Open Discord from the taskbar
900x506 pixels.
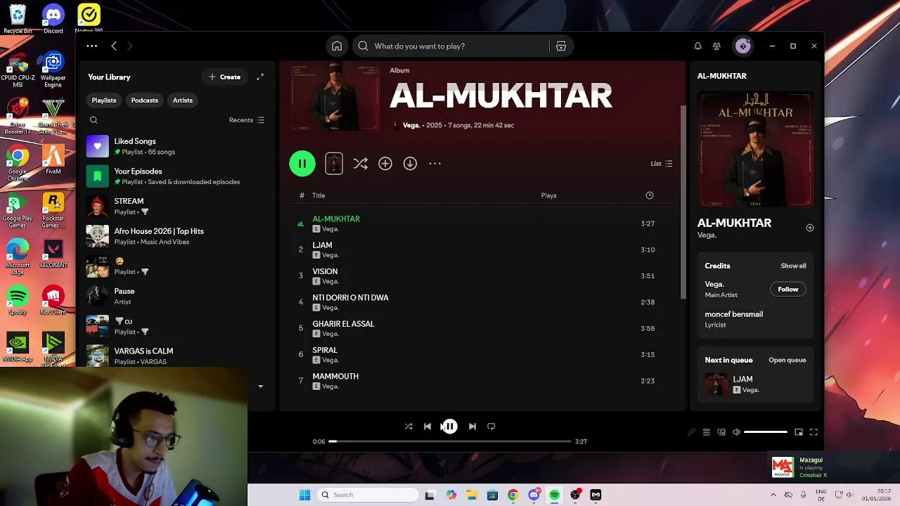(534, 495)
